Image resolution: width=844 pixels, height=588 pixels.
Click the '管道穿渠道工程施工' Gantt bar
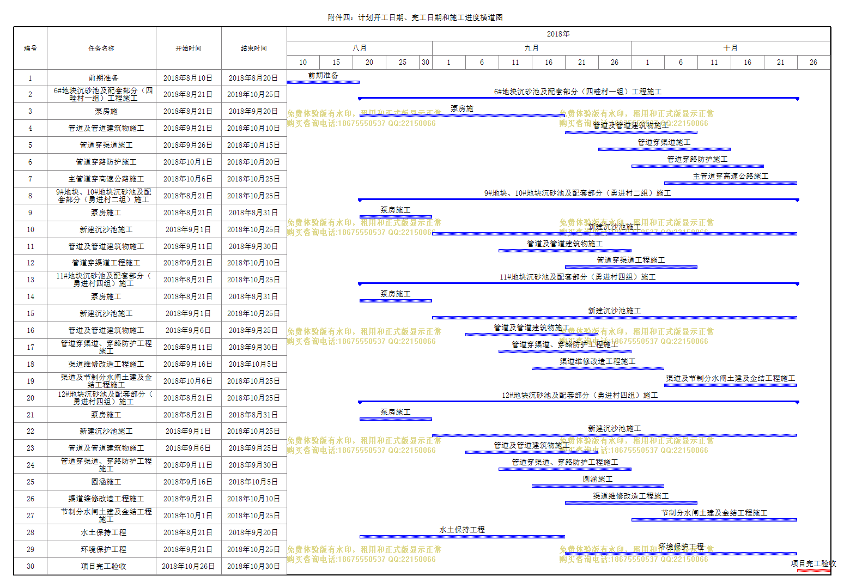pyautogui.click(x=631, y=267)
